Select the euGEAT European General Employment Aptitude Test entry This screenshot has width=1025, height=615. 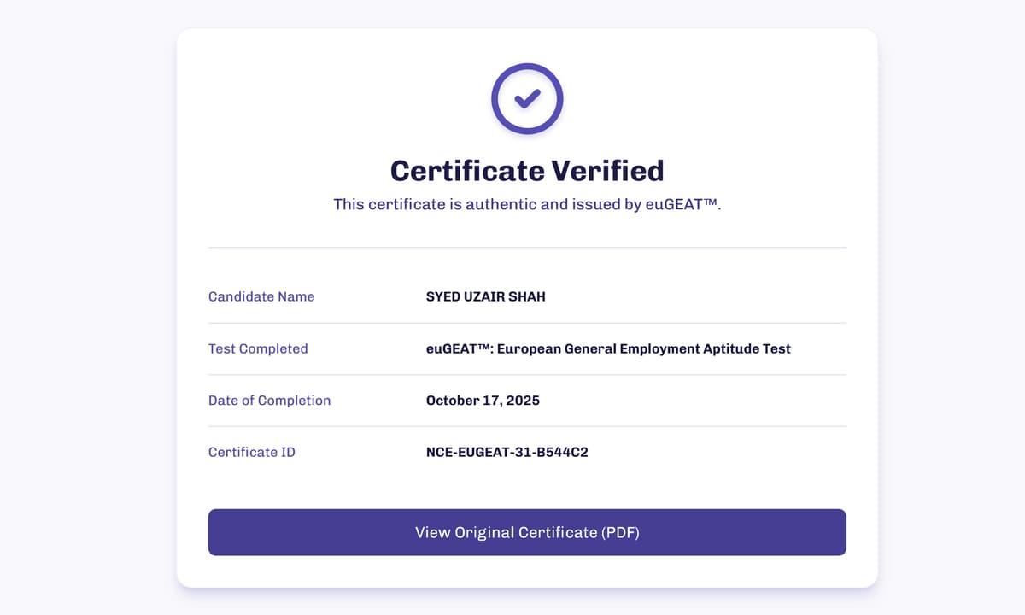tap(609, 348)
